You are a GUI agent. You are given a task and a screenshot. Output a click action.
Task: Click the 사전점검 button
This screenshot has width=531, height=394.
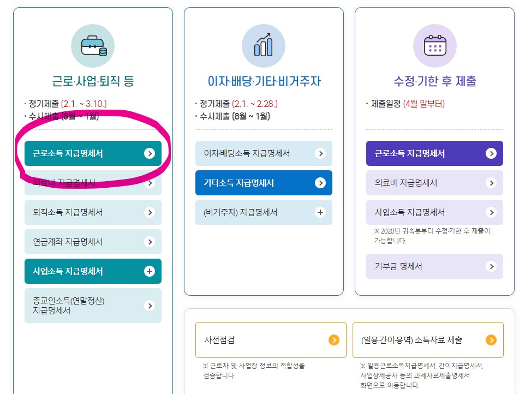tap(271, 339)
